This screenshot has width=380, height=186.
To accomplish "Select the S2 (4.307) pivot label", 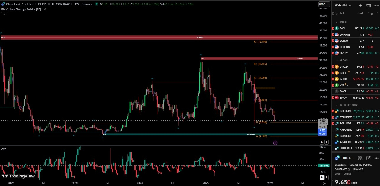I will point(261,136).
